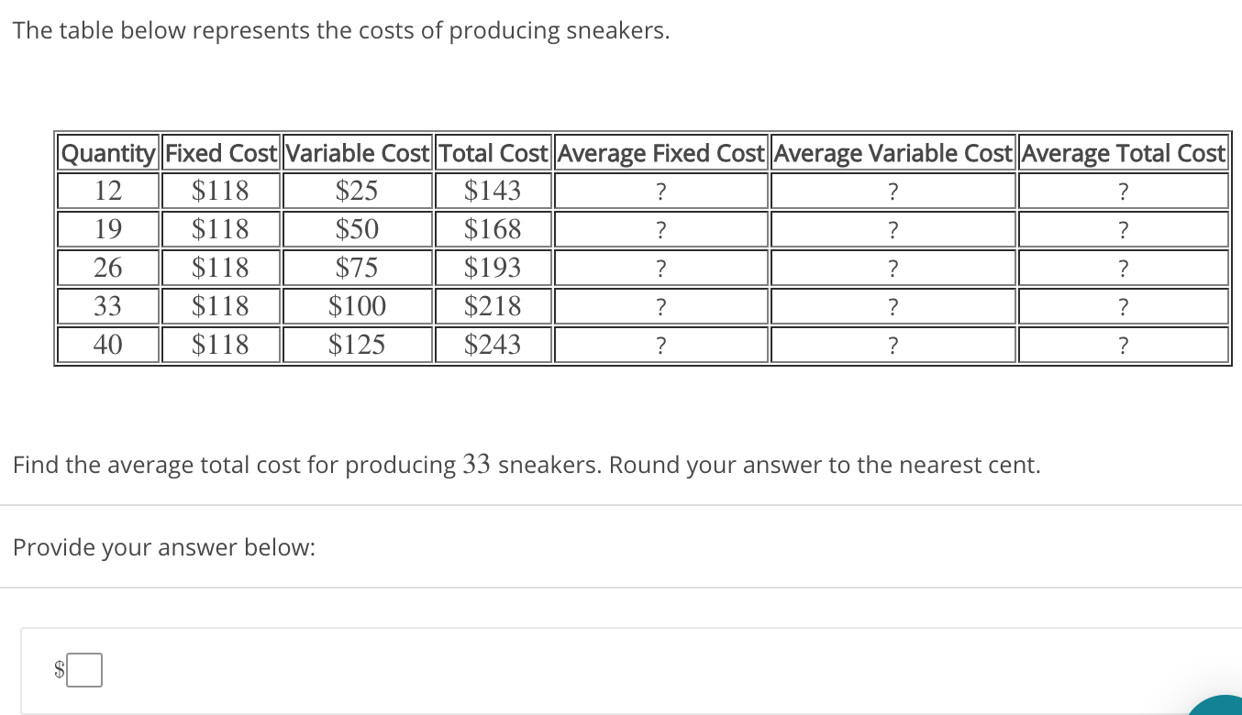Click Average Total Cost question mark for 33
The width and height of the screenshot is (1242, 715).
pos(1123,307)
